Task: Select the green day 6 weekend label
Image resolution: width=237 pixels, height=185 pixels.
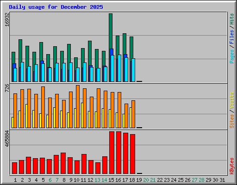Action: tap(50, 180)
